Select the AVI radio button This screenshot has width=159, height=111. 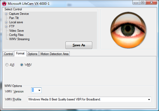click(x=7, y=65)
